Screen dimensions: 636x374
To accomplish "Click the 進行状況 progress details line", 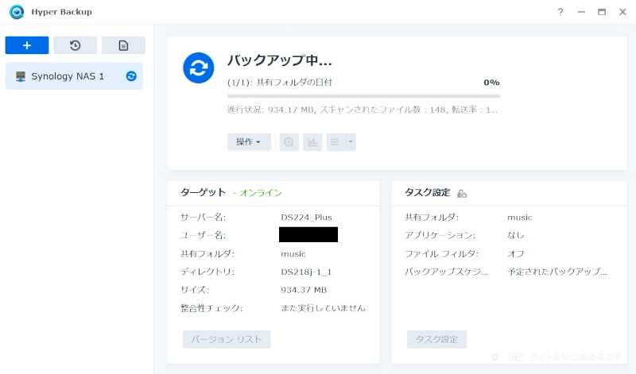I will 363,110.
